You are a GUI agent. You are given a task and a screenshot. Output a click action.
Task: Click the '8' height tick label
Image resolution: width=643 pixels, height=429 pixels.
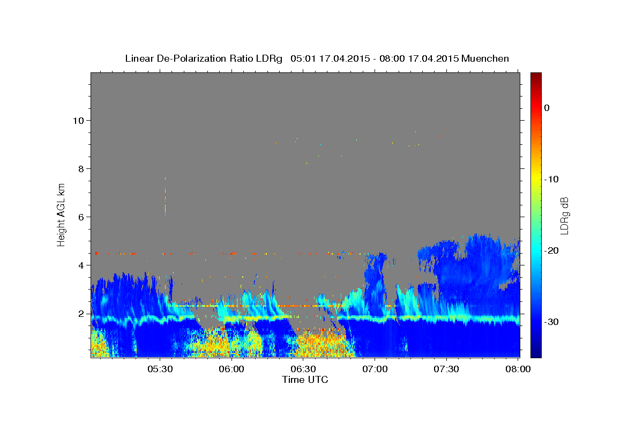click(x=81, y=168)
